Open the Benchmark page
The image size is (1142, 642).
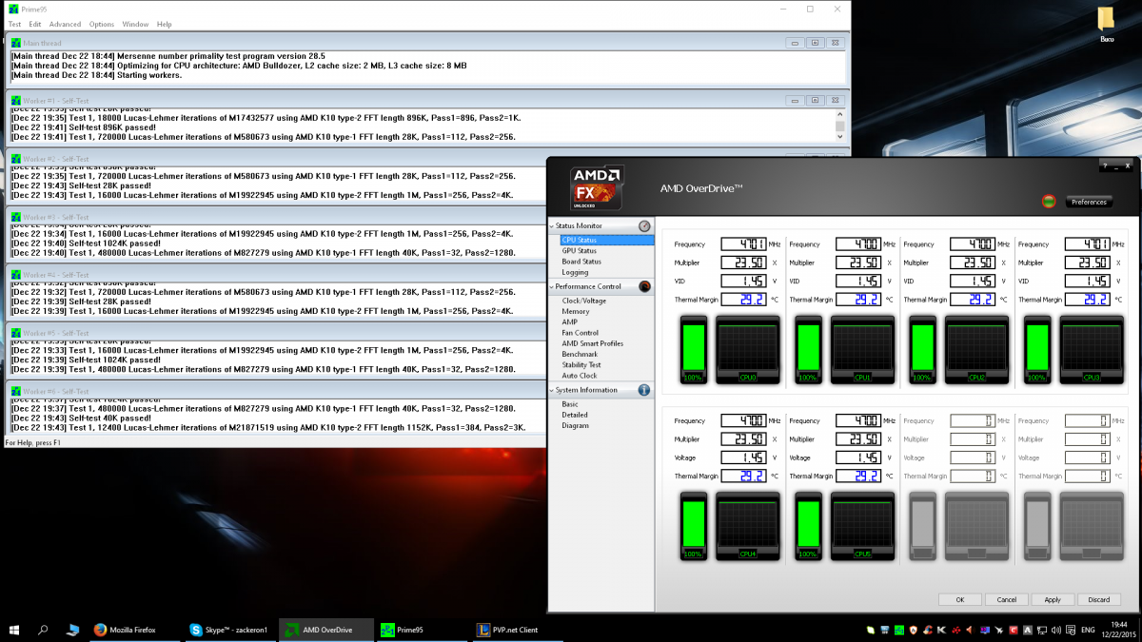point(580,354)
